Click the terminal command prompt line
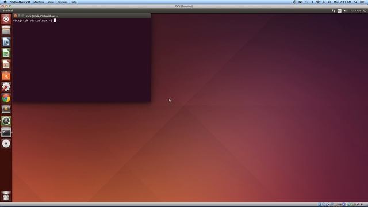 coord(34,21)
